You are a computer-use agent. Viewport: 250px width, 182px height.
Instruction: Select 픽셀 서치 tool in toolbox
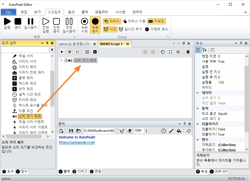coord(26,56)
